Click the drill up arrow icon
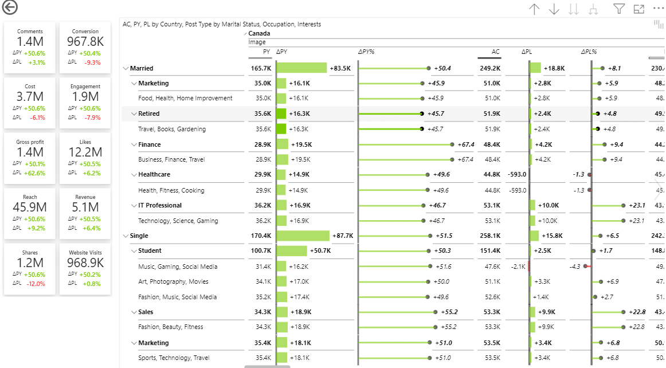 (534, 10)
